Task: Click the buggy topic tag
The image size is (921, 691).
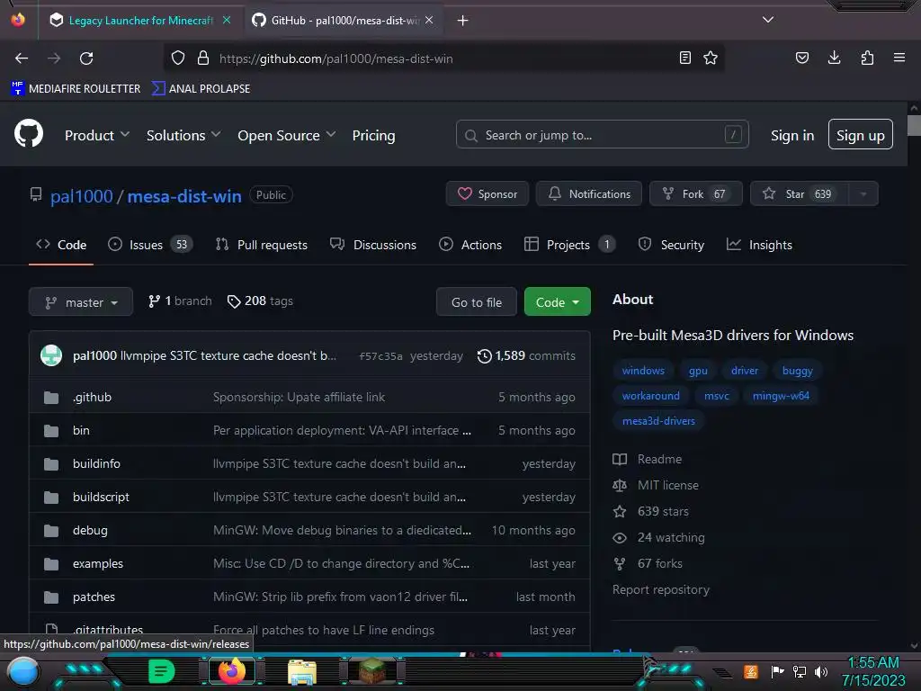Action: [x=797, y=371]
